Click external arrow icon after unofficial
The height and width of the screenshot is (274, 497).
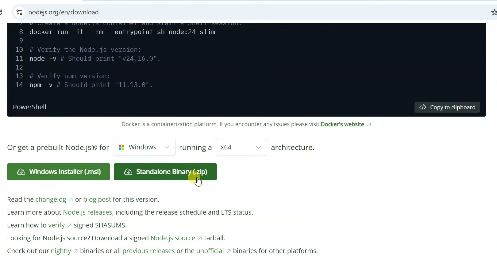click(x=229, y=251)
